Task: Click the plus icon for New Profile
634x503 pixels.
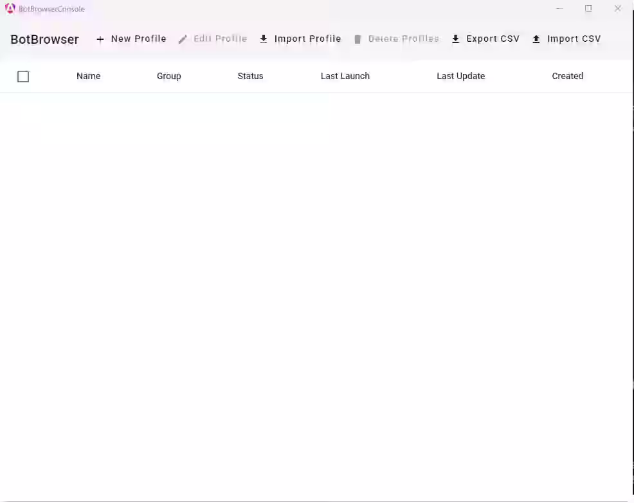Action: 100,39
